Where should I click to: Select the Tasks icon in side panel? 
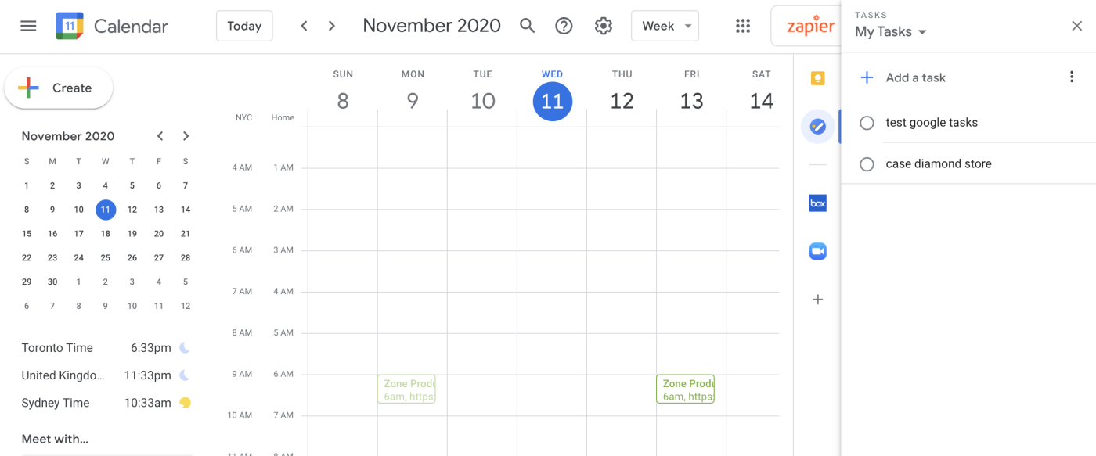(817, 126)
